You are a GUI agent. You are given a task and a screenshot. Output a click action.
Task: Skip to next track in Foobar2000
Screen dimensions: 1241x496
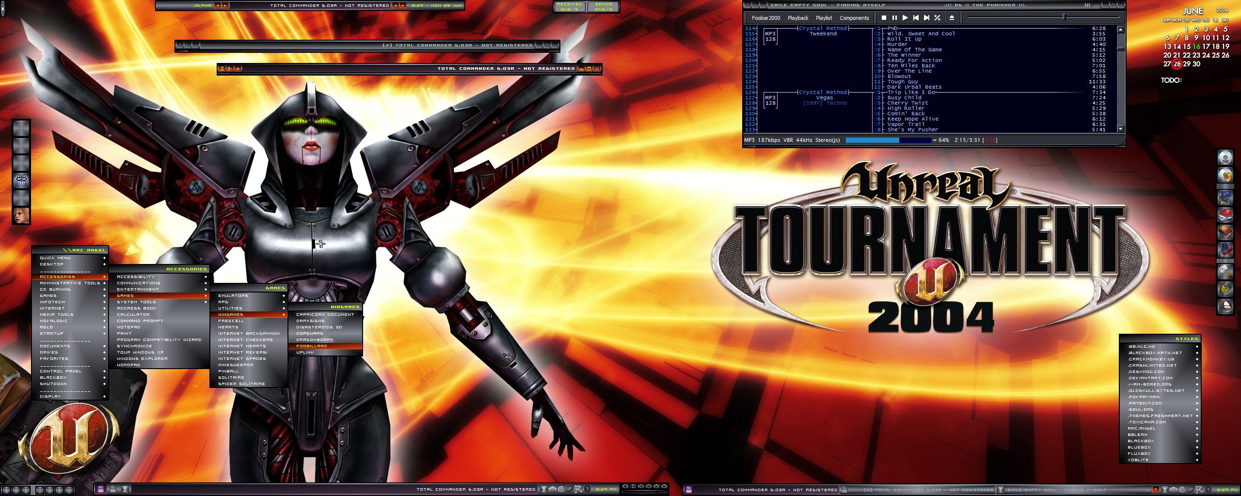(x=926, y=18)
